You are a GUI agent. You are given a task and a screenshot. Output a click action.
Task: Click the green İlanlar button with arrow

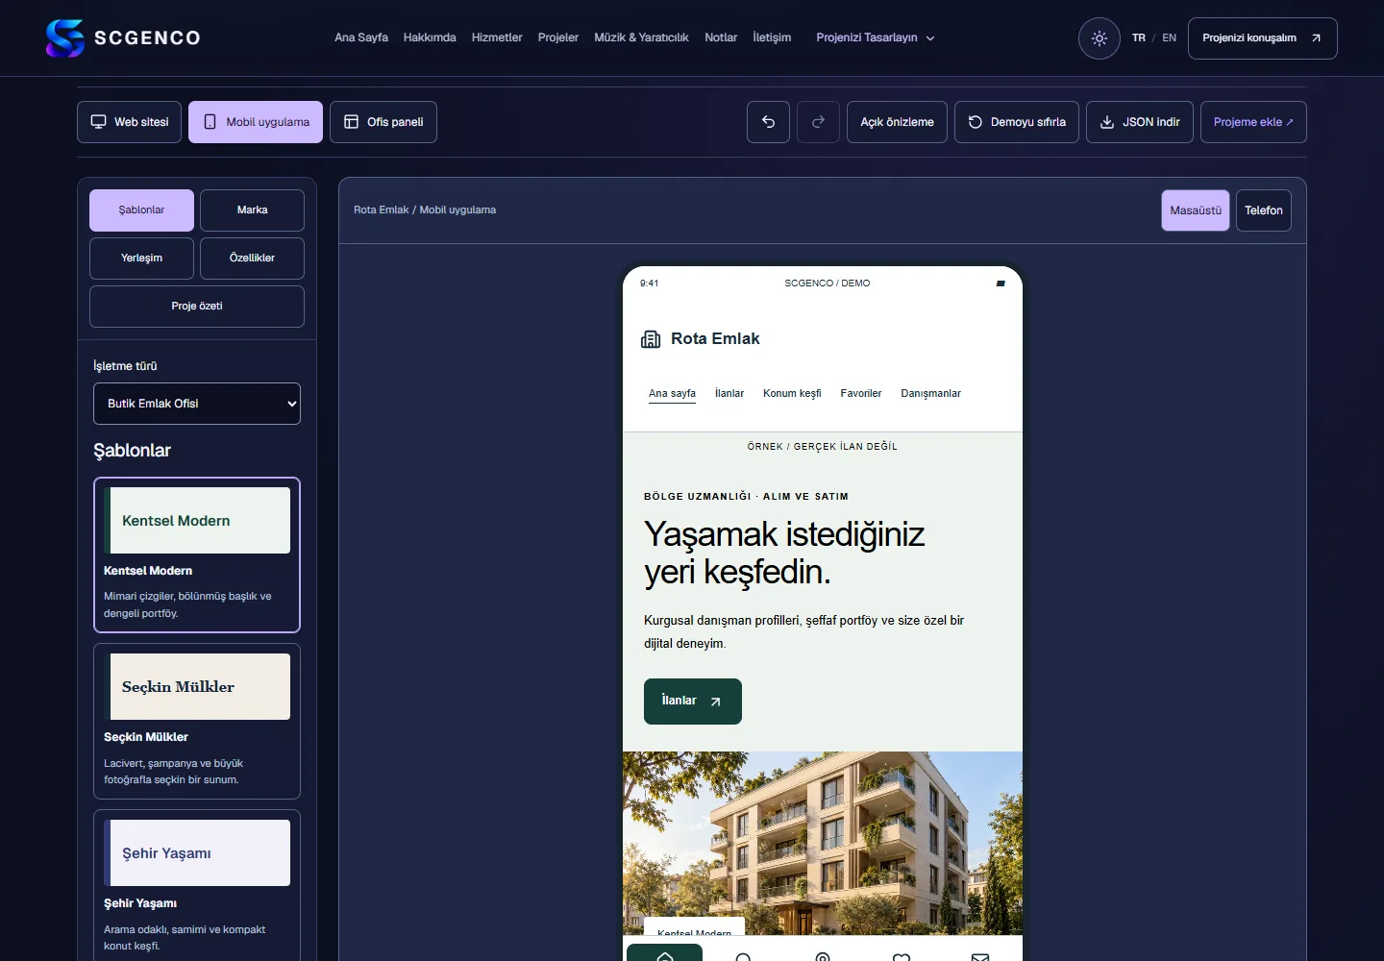[693, 702]
